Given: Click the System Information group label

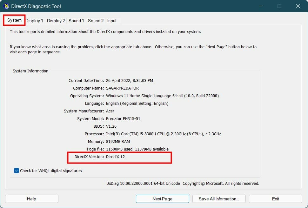Looking at the screenshot, I should pyautogui.click(x=30, y=71).
